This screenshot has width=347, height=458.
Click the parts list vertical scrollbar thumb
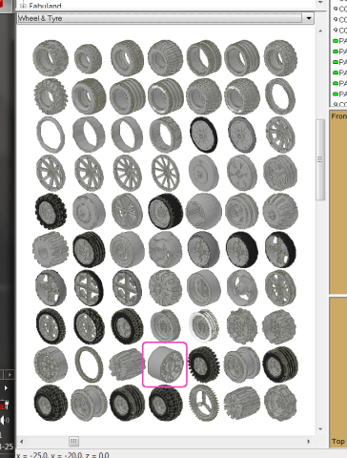[x=320, y=159]
